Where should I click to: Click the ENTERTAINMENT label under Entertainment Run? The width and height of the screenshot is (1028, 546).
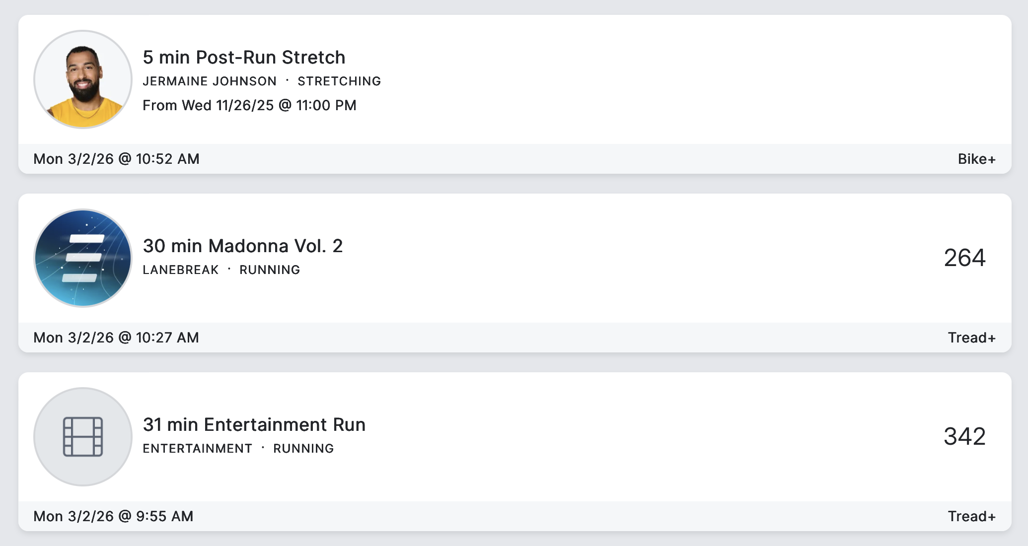[197, 449]
